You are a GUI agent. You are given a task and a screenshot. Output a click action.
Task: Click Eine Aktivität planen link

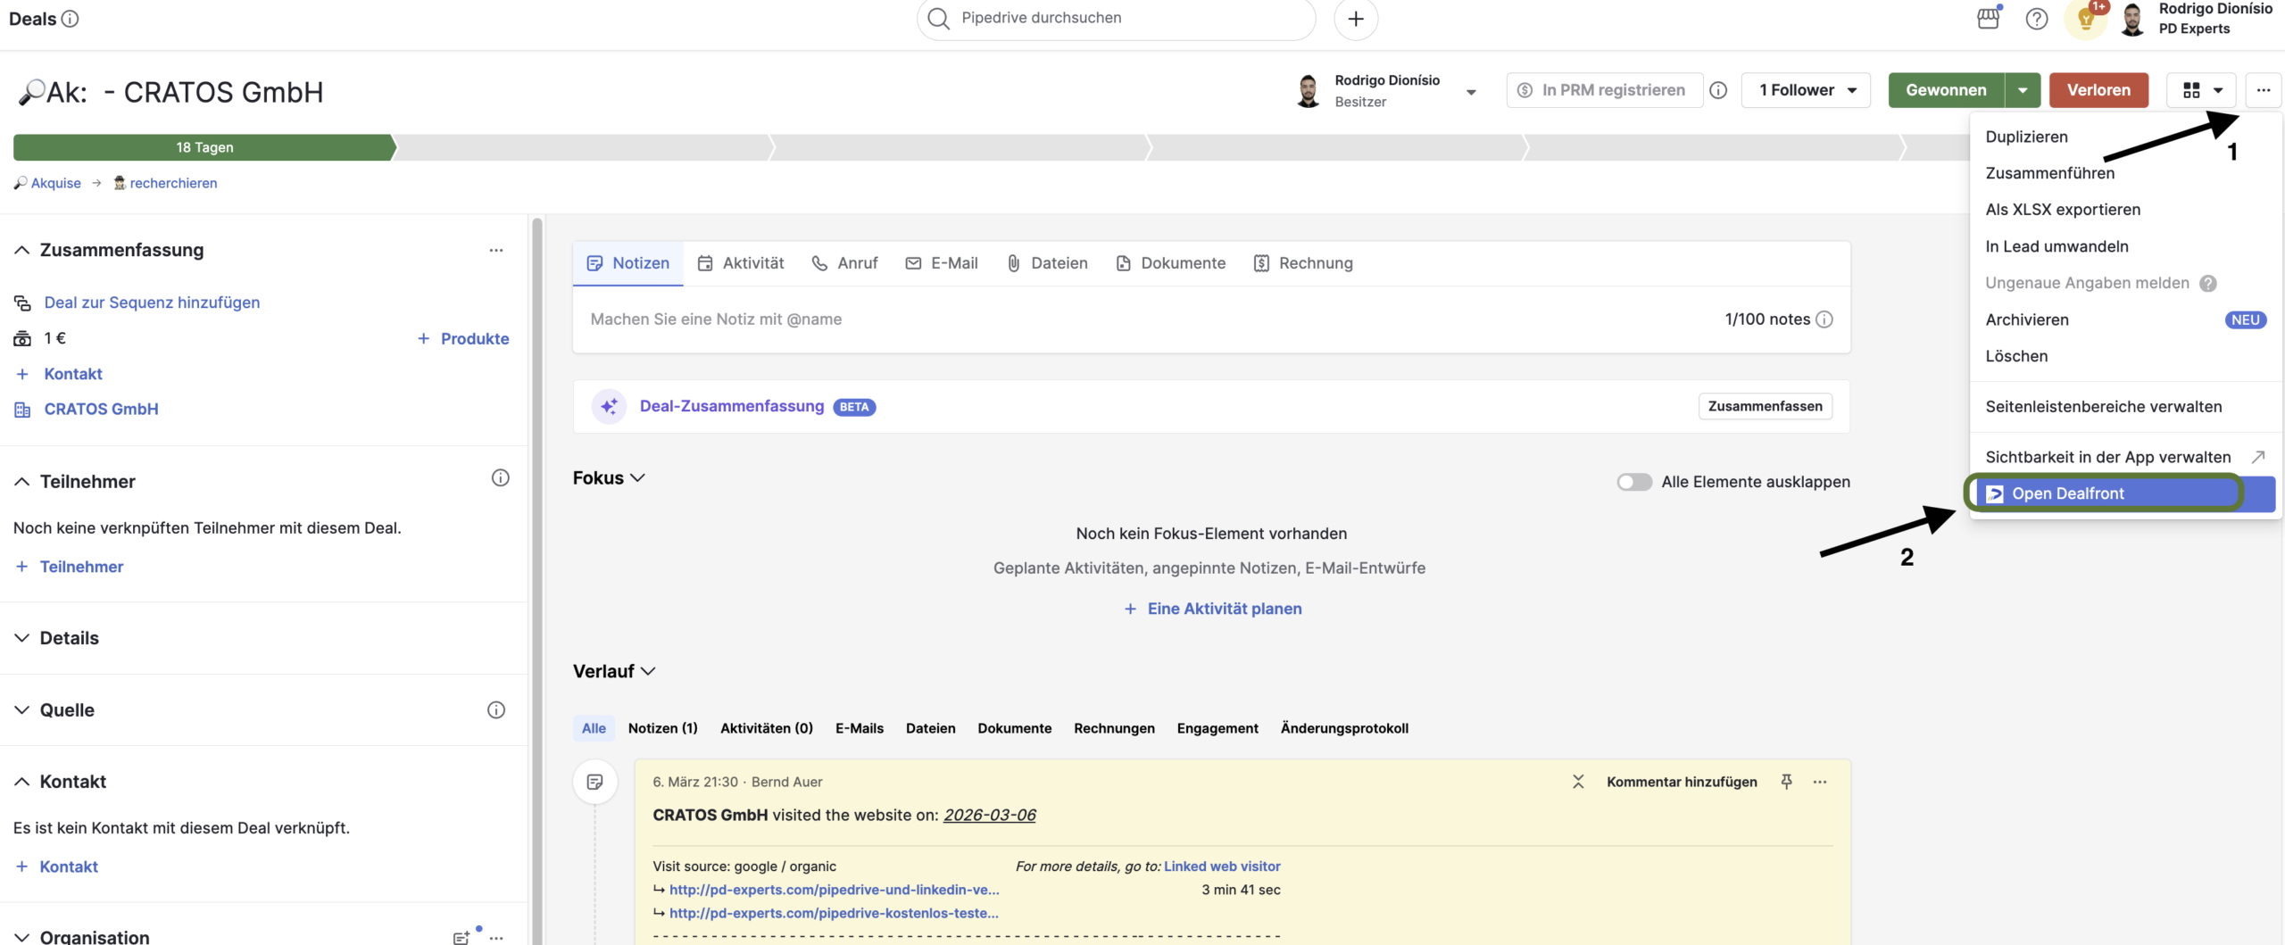click(1224, 609)
